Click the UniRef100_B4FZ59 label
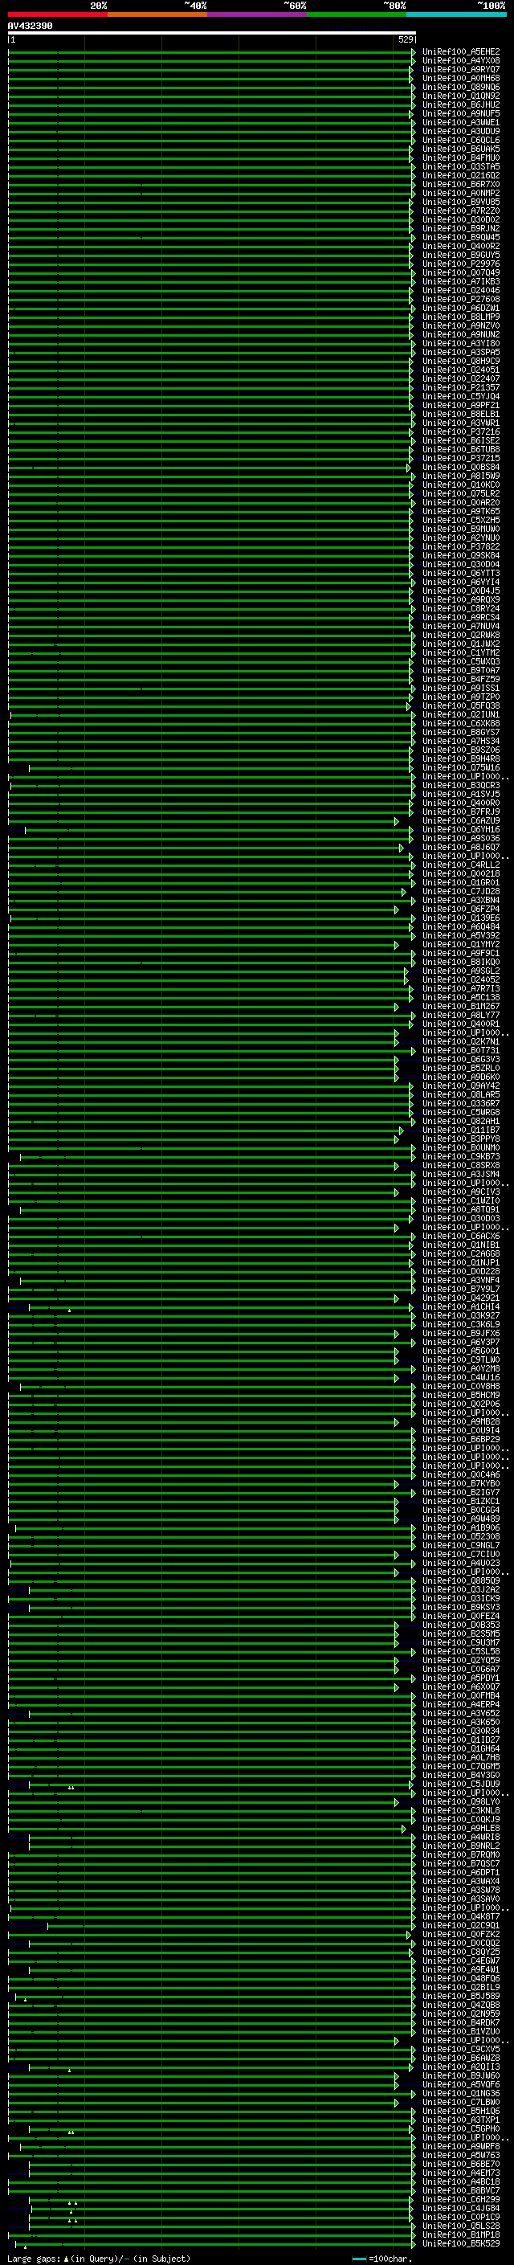This screenshot has height=2265, width=514. [461, 680]
